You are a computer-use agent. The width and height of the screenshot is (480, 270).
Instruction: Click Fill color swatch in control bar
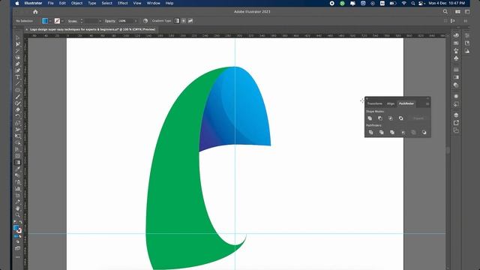point(45,21)
